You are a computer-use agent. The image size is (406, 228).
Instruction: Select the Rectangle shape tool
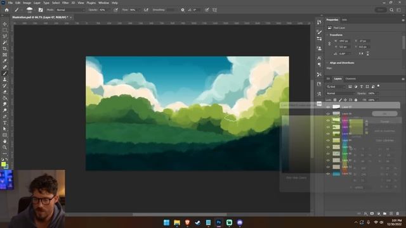tap(4, 135)
